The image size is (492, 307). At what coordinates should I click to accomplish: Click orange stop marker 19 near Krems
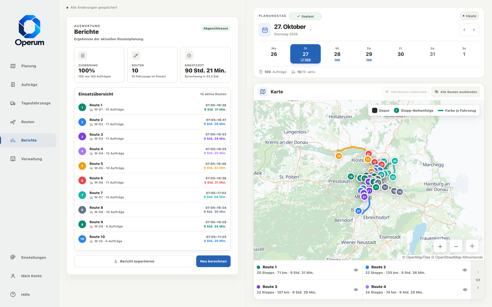pos(339,156)
